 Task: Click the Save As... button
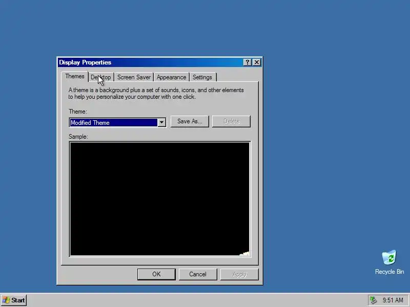click(x=190, y=121)
